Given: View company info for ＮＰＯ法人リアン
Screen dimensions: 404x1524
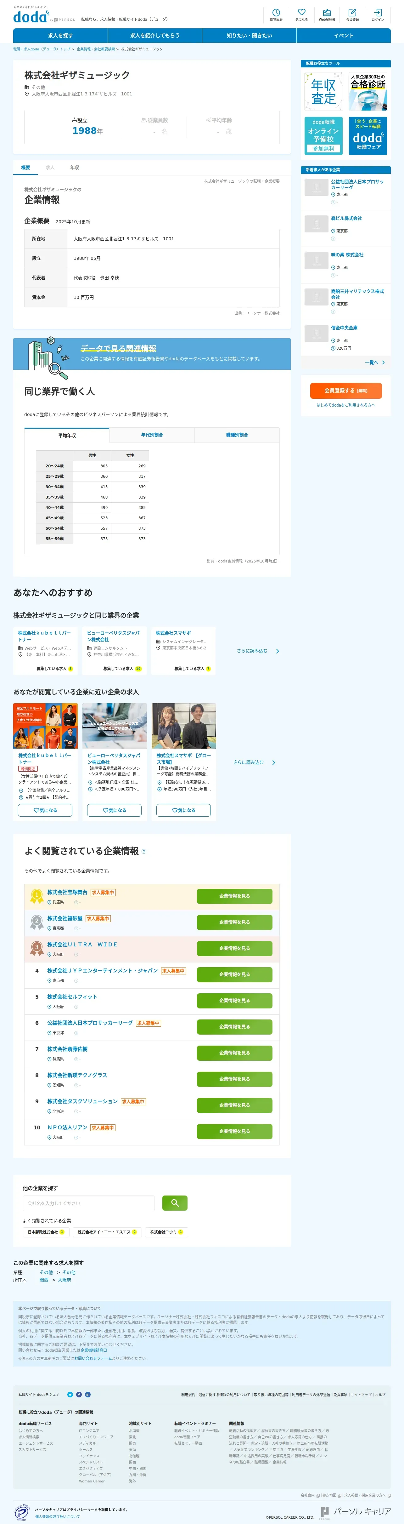Looking at the screenshot, I should pos(234,1131).
